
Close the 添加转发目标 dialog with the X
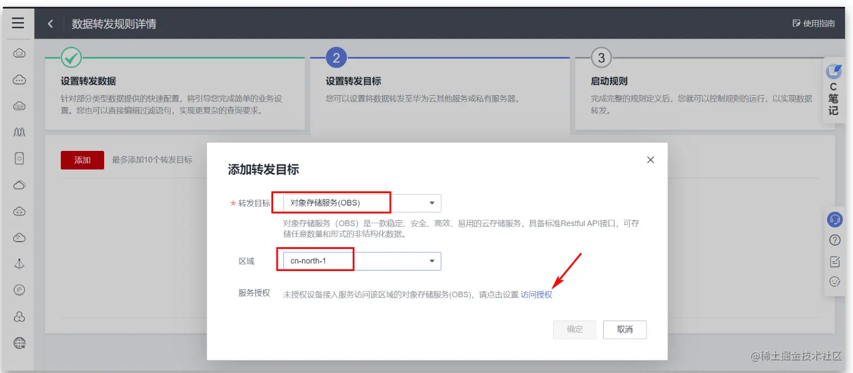[x=650, y=160]
